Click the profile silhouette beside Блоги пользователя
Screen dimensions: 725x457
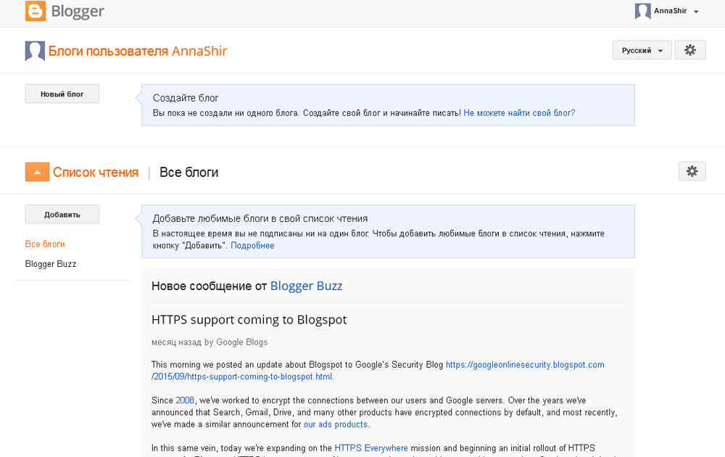[35, 51]
